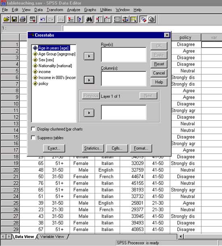This screenshot has height=246, width=222.
Task: Click inside the Layer variable list box
Action: click(124, 112)
